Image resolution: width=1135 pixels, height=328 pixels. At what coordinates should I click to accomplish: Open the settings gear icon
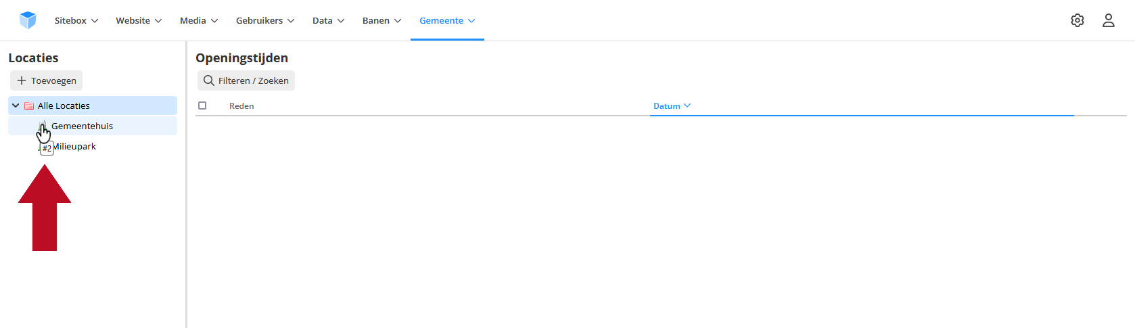pos(1078,20)
